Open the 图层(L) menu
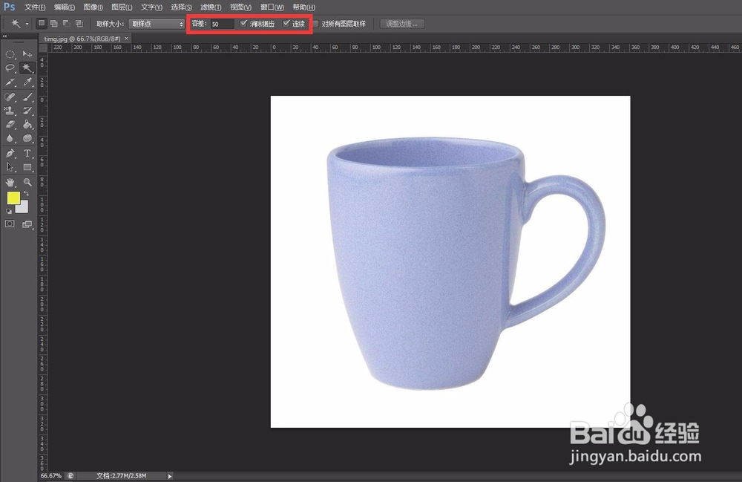The image size is (742, 482). coord(122,7)
